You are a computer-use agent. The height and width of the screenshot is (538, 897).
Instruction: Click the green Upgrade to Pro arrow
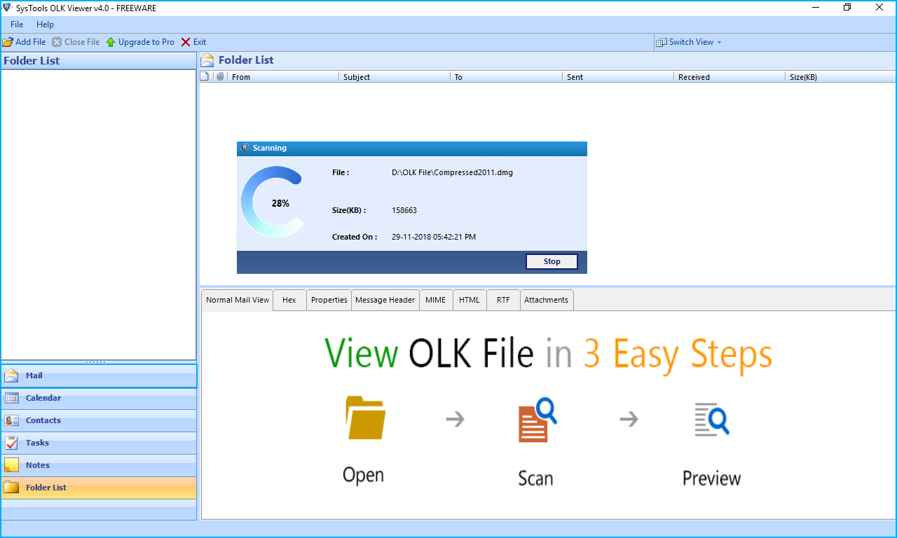tap(111, 42)
